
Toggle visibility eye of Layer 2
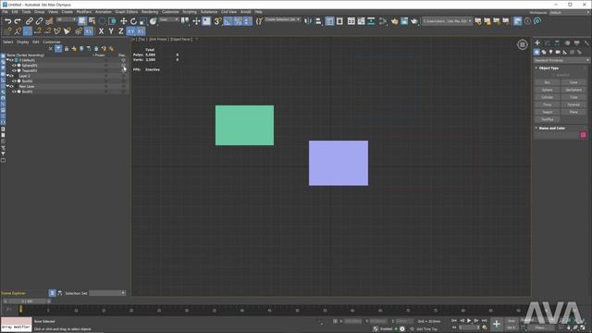[x=11, y=76]
